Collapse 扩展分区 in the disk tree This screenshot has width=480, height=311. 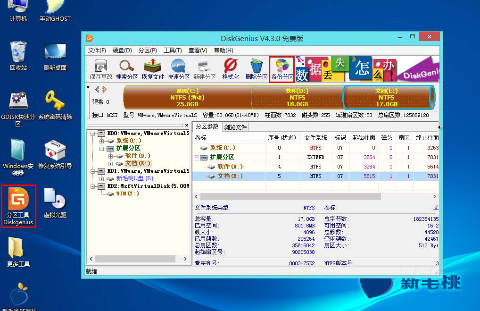102,149
